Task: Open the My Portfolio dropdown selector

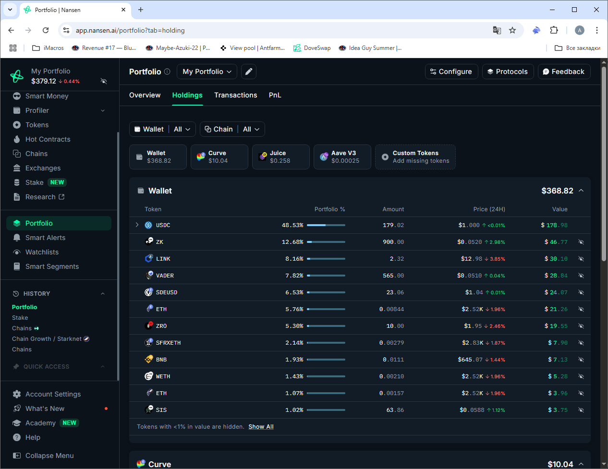Action: (207, 72)
